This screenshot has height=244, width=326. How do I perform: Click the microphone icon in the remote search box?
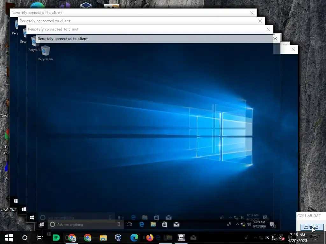(119, 225)
